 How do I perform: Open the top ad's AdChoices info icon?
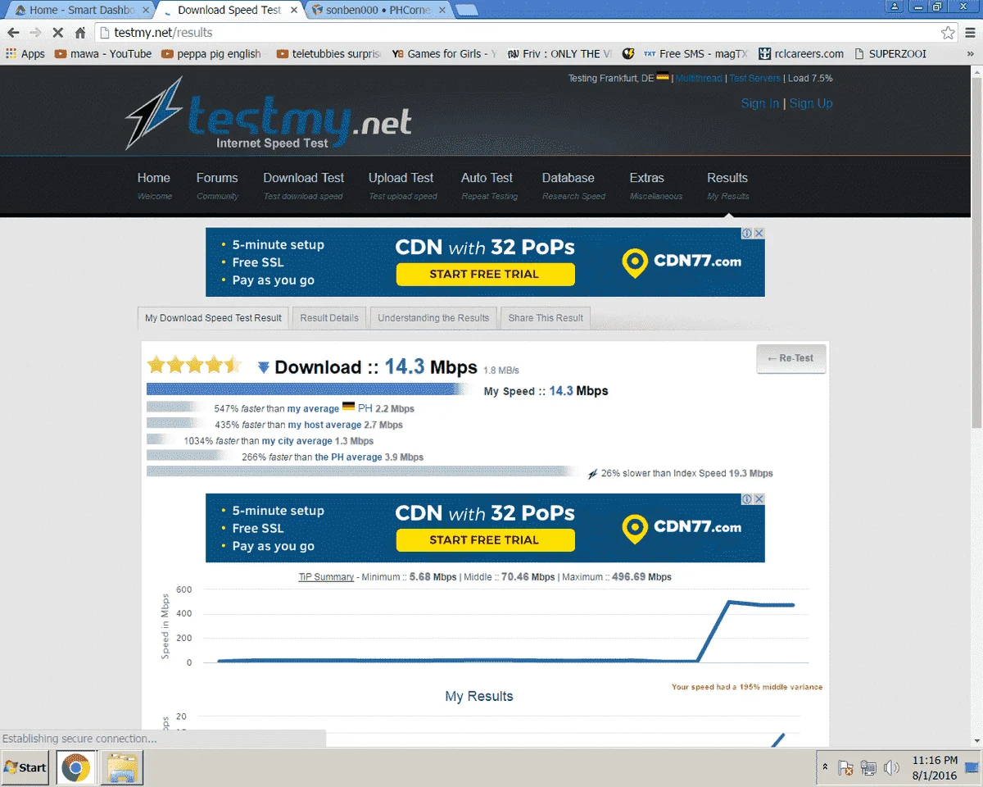point(747,233)
